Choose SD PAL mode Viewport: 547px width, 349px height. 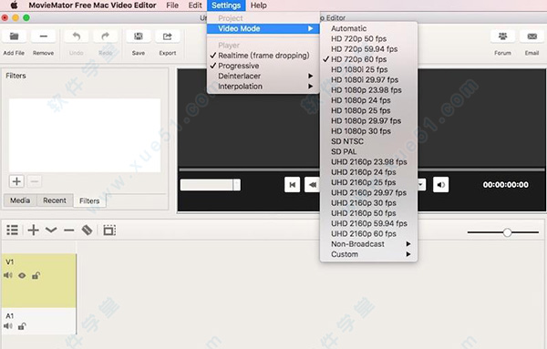368,151
